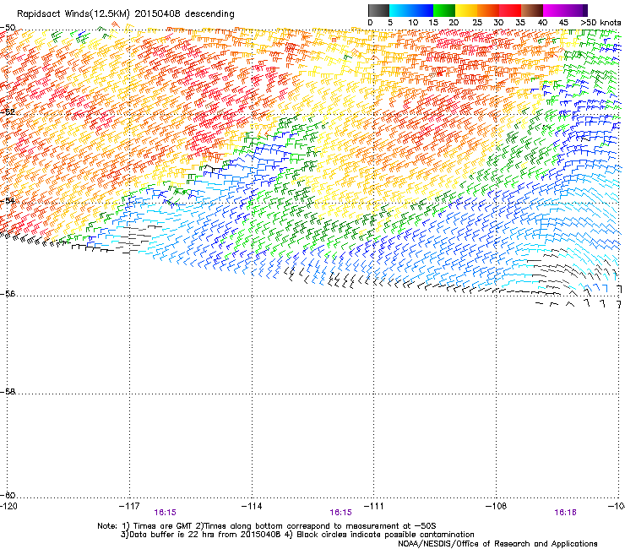Viewport: 625px width, 549px height.
Task: Click the 16:15 time label near -117
Action: [x=165, y=513]
